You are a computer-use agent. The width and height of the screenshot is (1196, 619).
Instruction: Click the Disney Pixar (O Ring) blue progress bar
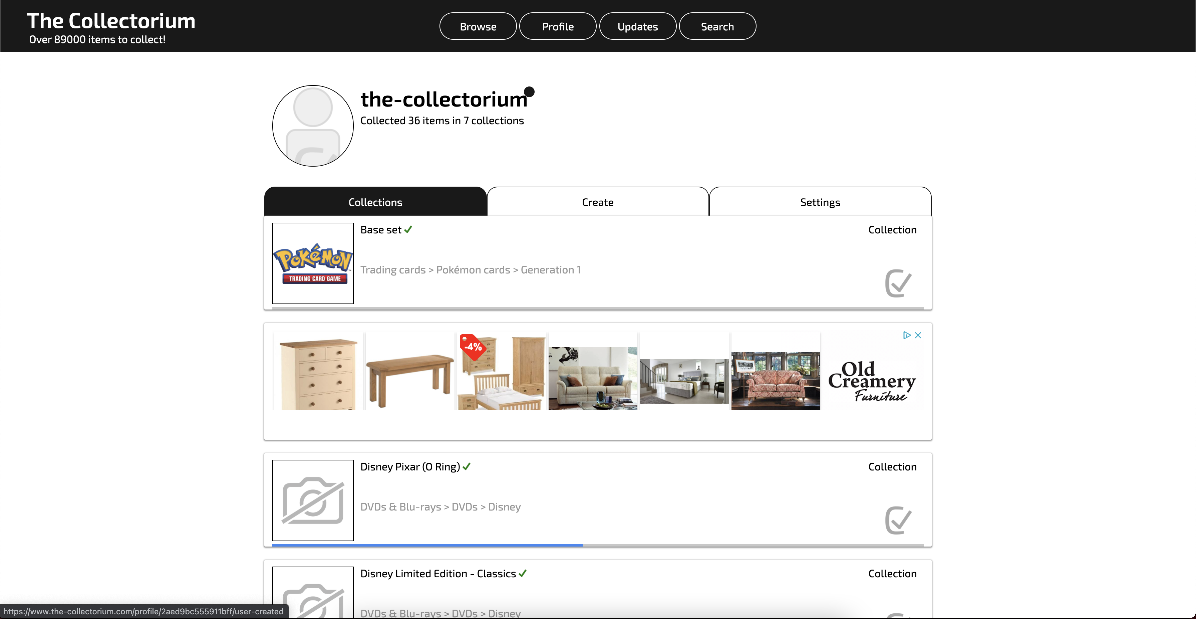(427, 545)
